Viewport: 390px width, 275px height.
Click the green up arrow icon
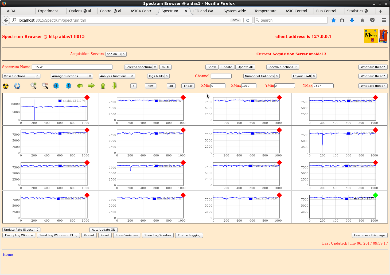tap(103, 86)
